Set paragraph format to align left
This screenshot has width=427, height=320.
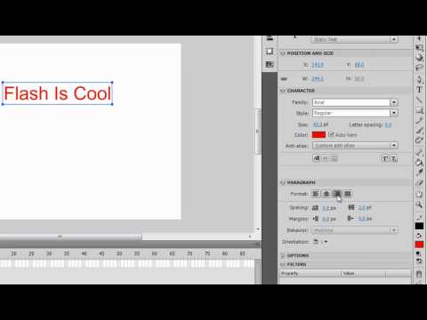pyautogui.click(x=316, y=194)
